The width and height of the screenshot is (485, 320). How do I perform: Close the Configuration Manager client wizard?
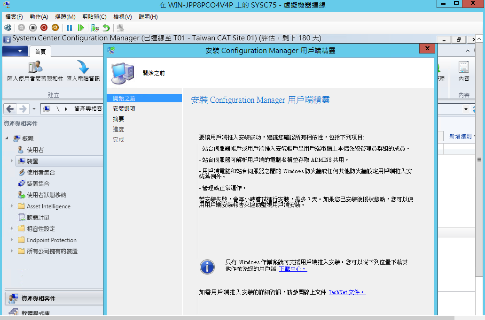427,48
